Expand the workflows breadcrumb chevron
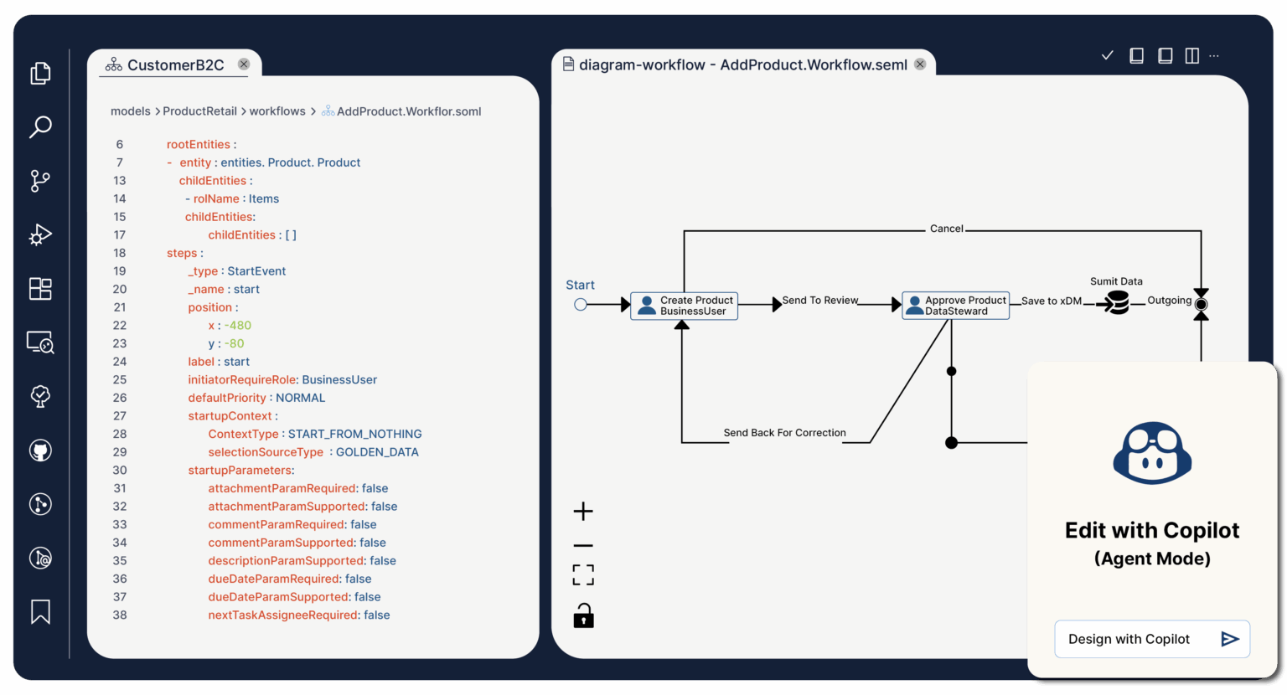The width and height of the screenshot is (1287, 695). click(x=313, y=111)
